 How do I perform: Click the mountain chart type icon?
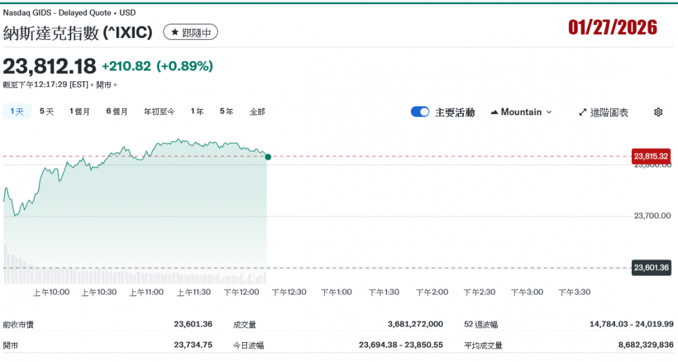click(x=494, y=112)
